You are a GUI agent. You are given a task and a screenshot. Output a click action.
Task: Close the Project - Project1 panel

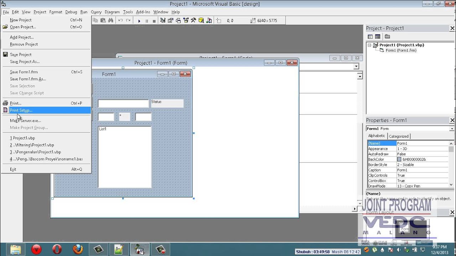click(452, 28)
